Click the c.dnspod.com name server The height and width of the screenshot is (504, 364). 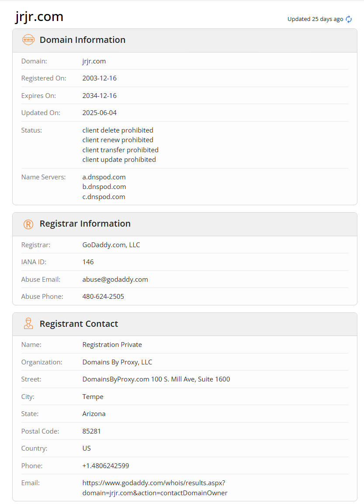104,196
